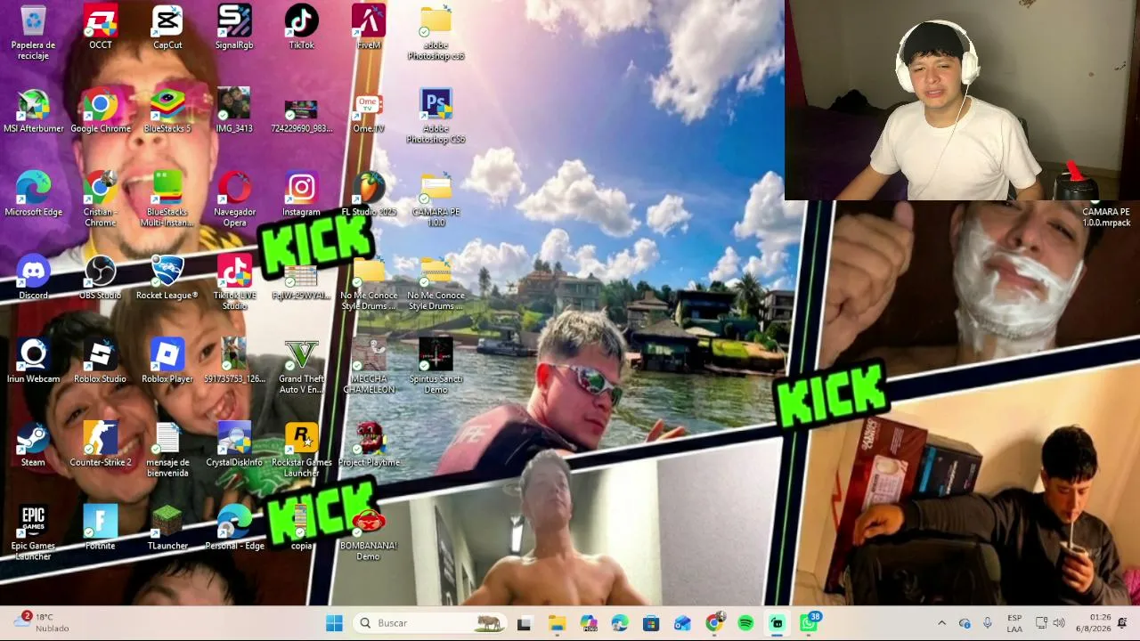Select the Ome.TV desktop shortcut
This screenshot has height=641, width=1140.
[x=369, y=110]
